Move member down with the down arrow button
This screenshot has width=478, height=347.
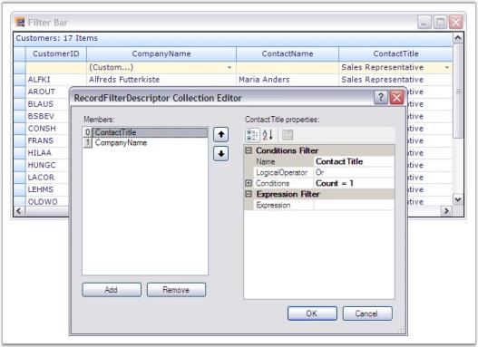(221, 153)
